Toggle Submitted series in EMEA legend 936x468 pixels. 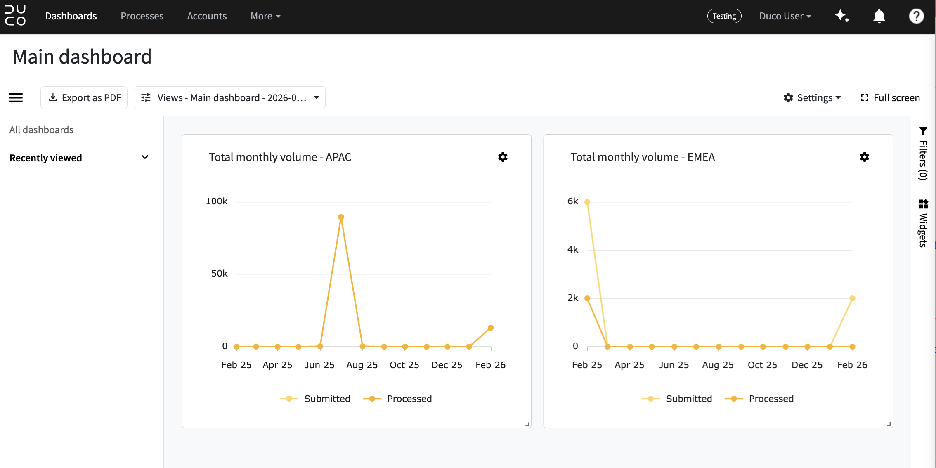click(677, 399)
